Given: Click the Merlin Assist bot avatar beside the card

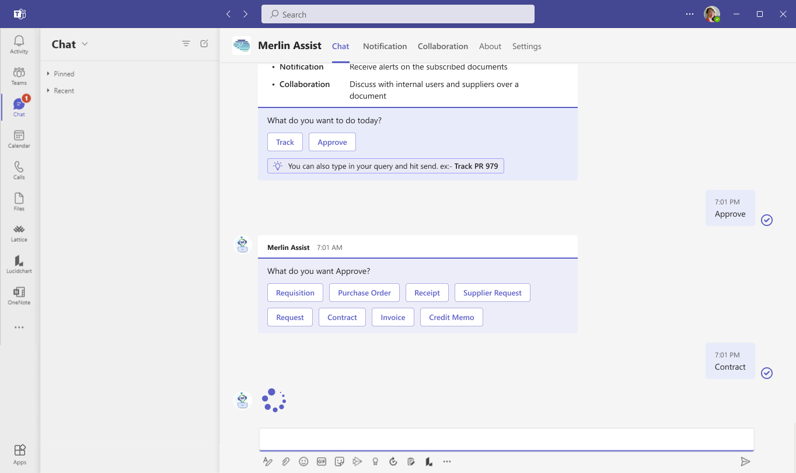Looking at the screenshot, I should tap(242, 245).
